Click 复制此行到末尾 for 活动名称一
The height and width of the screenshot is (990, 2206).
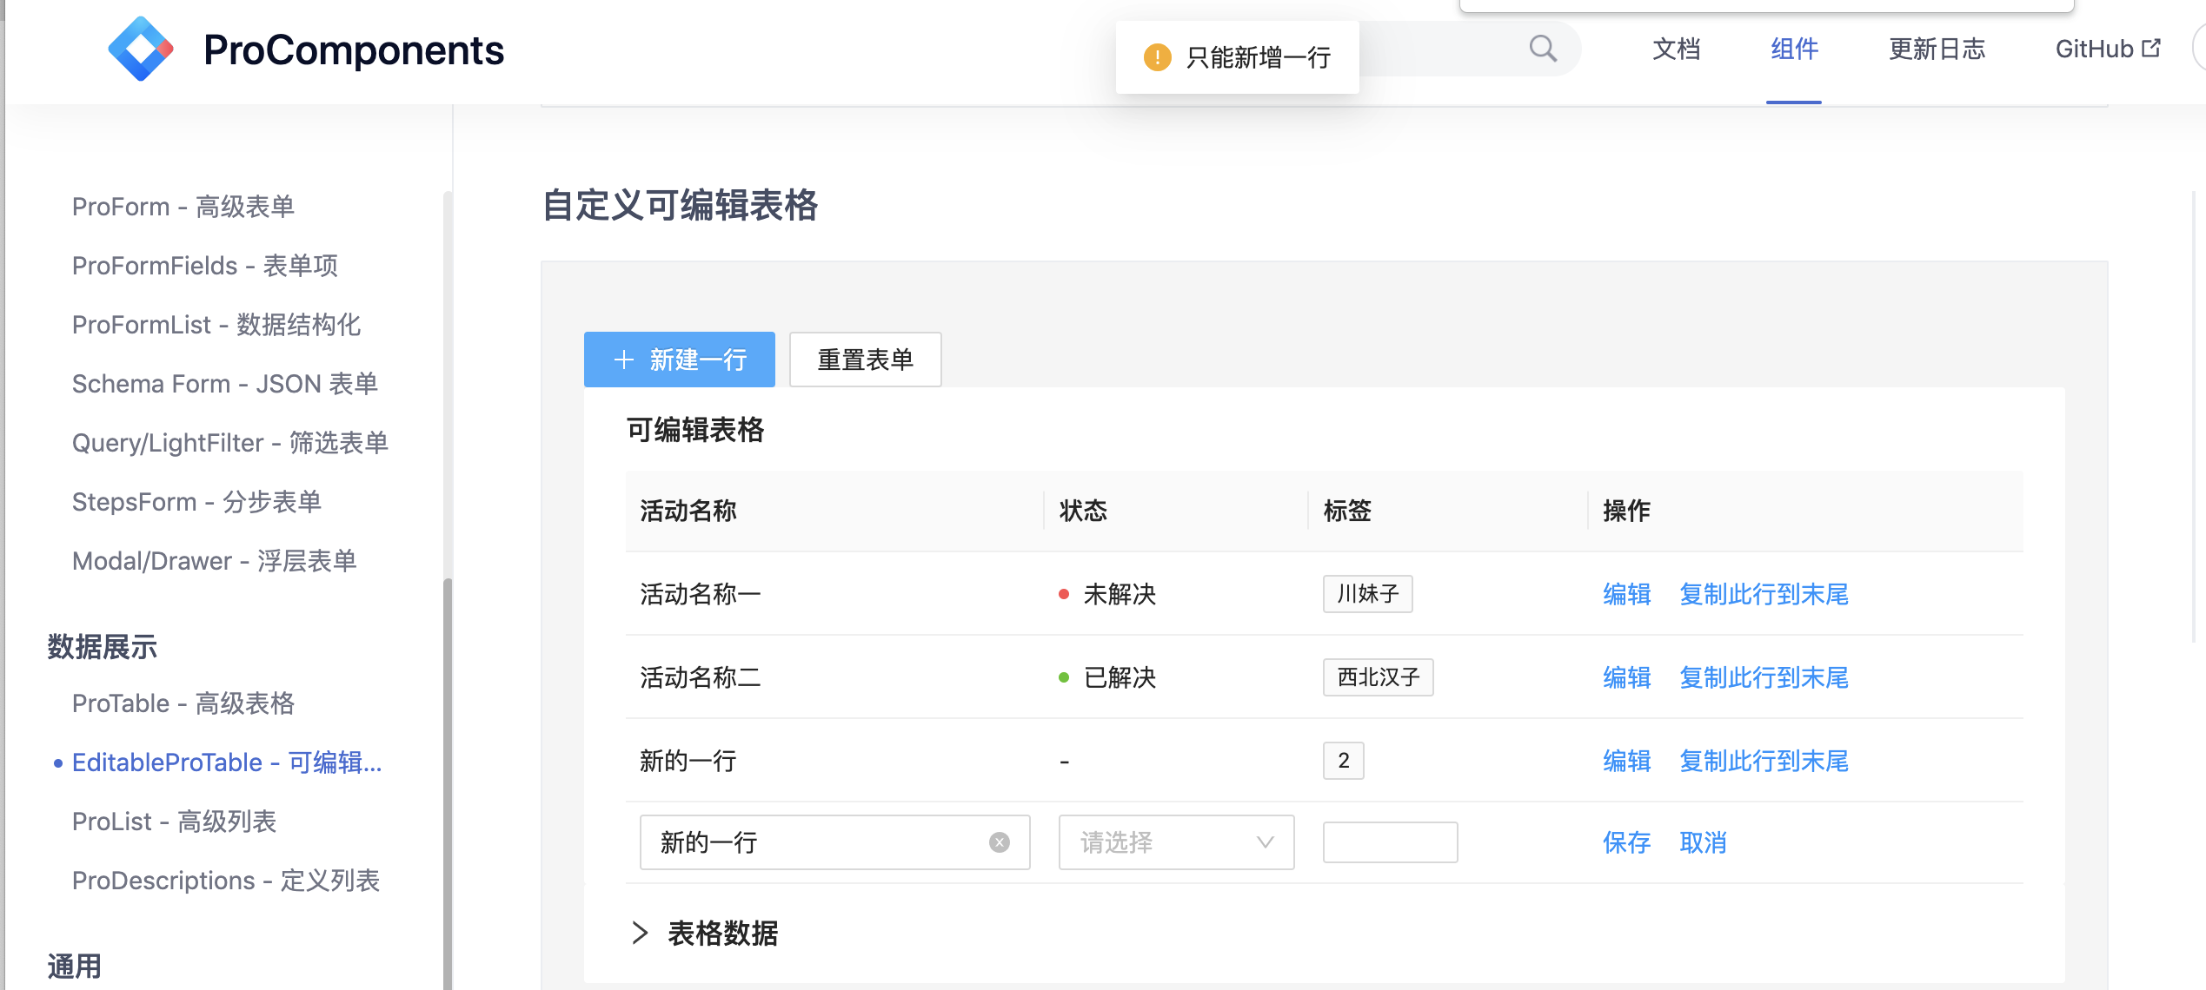coord(1764,595)
